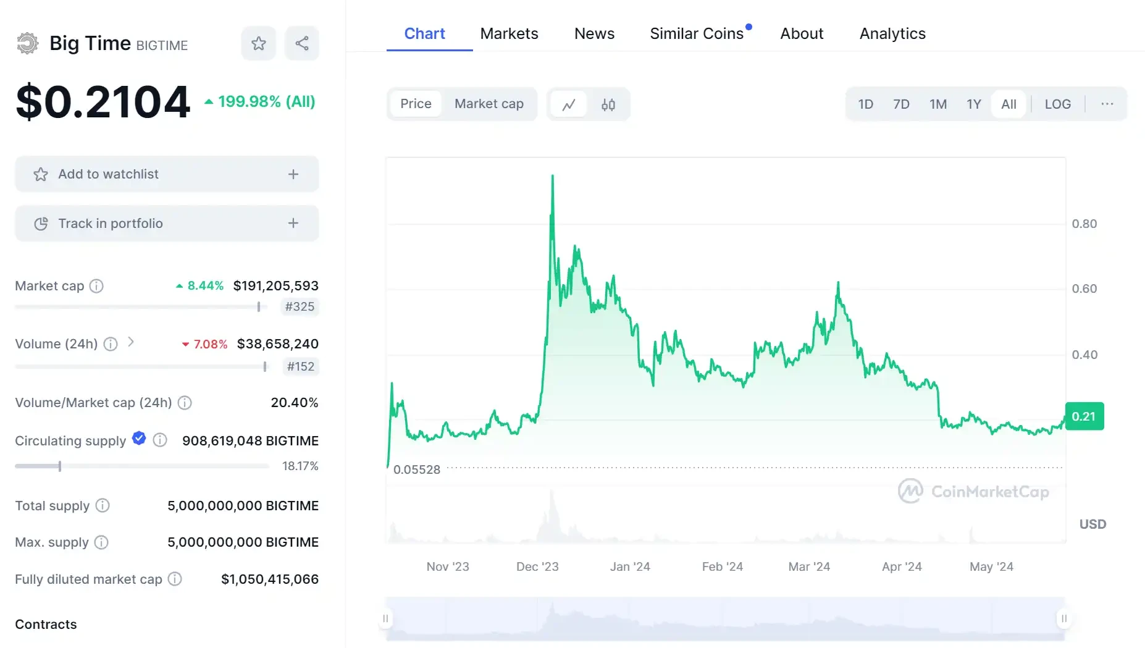Expand Volume (24h) details chevron
1145x648 pixels.
131,344
